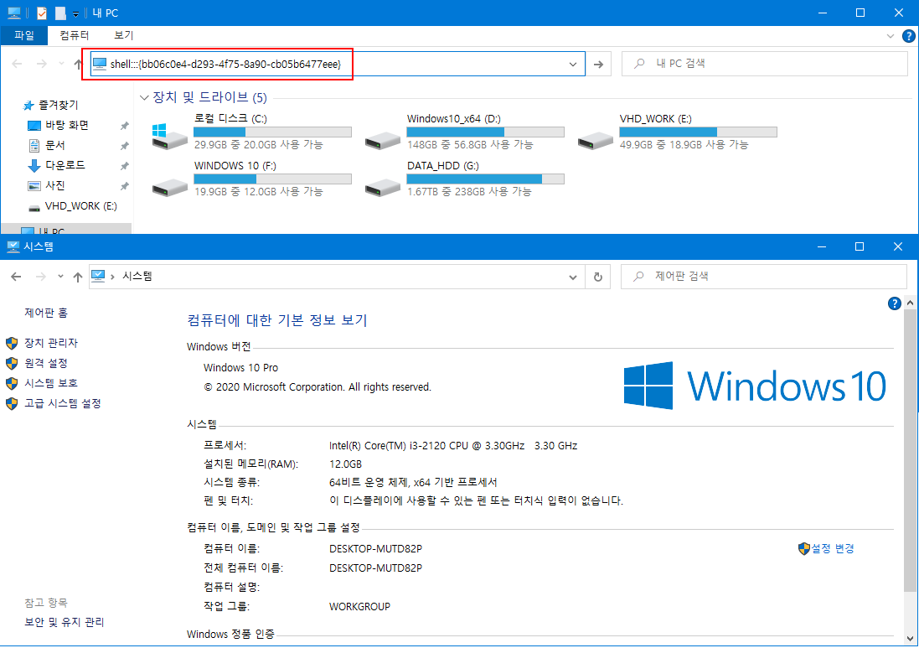Click the back arrow in 내 PC window
The height and width of the screenshot is (648, 919).
point(17,64)
